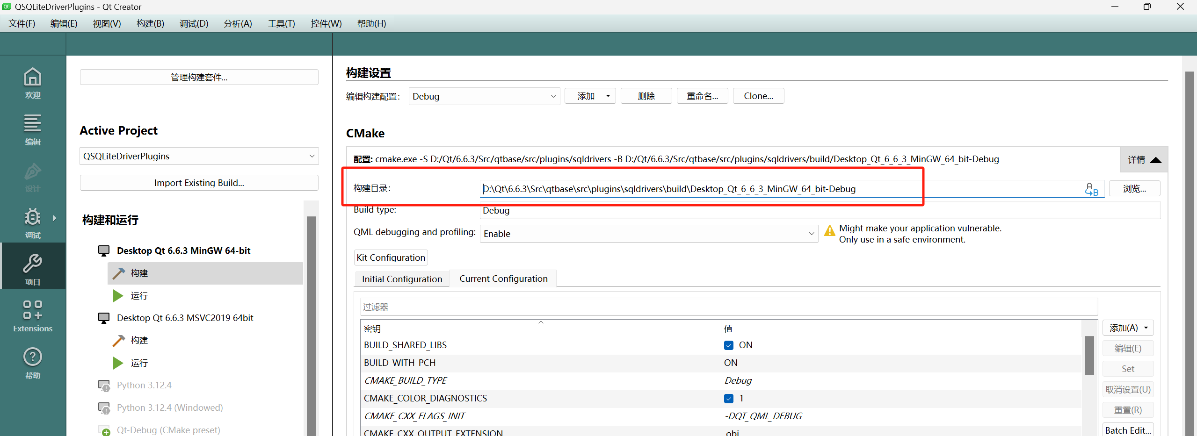This screenshot has width=1197, height=436.
Task: Click the CMake variable table scrollbar
Action: 1089,355
